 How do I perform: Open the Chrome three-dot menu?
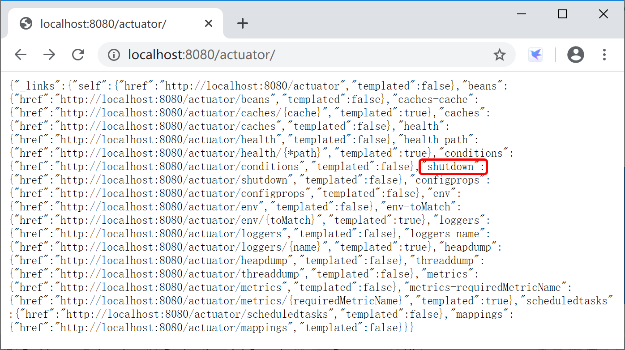coord(604,55)
